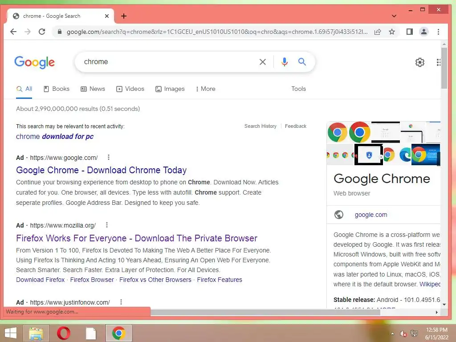Open 'chrome download for pc' suggestion
456x342 pixels.
point(55,136)
